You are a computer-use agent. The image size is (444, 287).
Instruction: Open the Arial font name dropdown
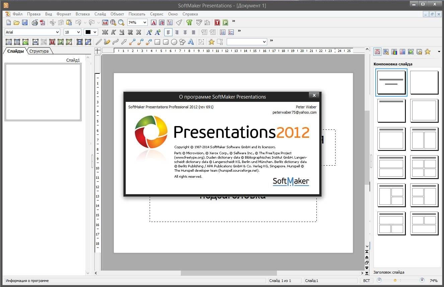point(57,32)
